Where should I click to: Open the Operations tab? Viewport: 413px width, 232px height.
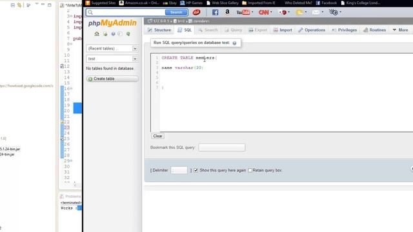[x=312, y=30]
